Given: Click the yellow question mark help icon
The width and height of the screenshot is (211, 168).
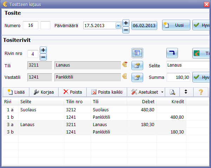Looking at the screenshot, I should pyautogui.click(x=201, y=92).
